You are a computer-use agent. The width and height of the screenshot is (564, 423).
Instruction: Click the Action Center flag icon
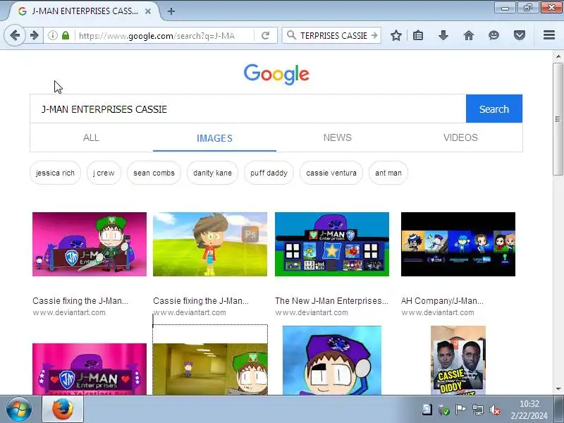[x=461, y=410]
